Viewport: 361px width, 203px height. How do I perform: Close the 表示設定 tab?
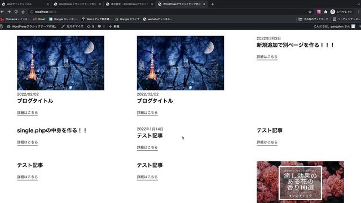152,4
